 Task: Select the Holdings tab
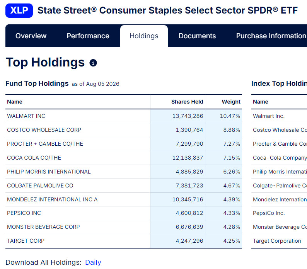(x=144, y=36)
